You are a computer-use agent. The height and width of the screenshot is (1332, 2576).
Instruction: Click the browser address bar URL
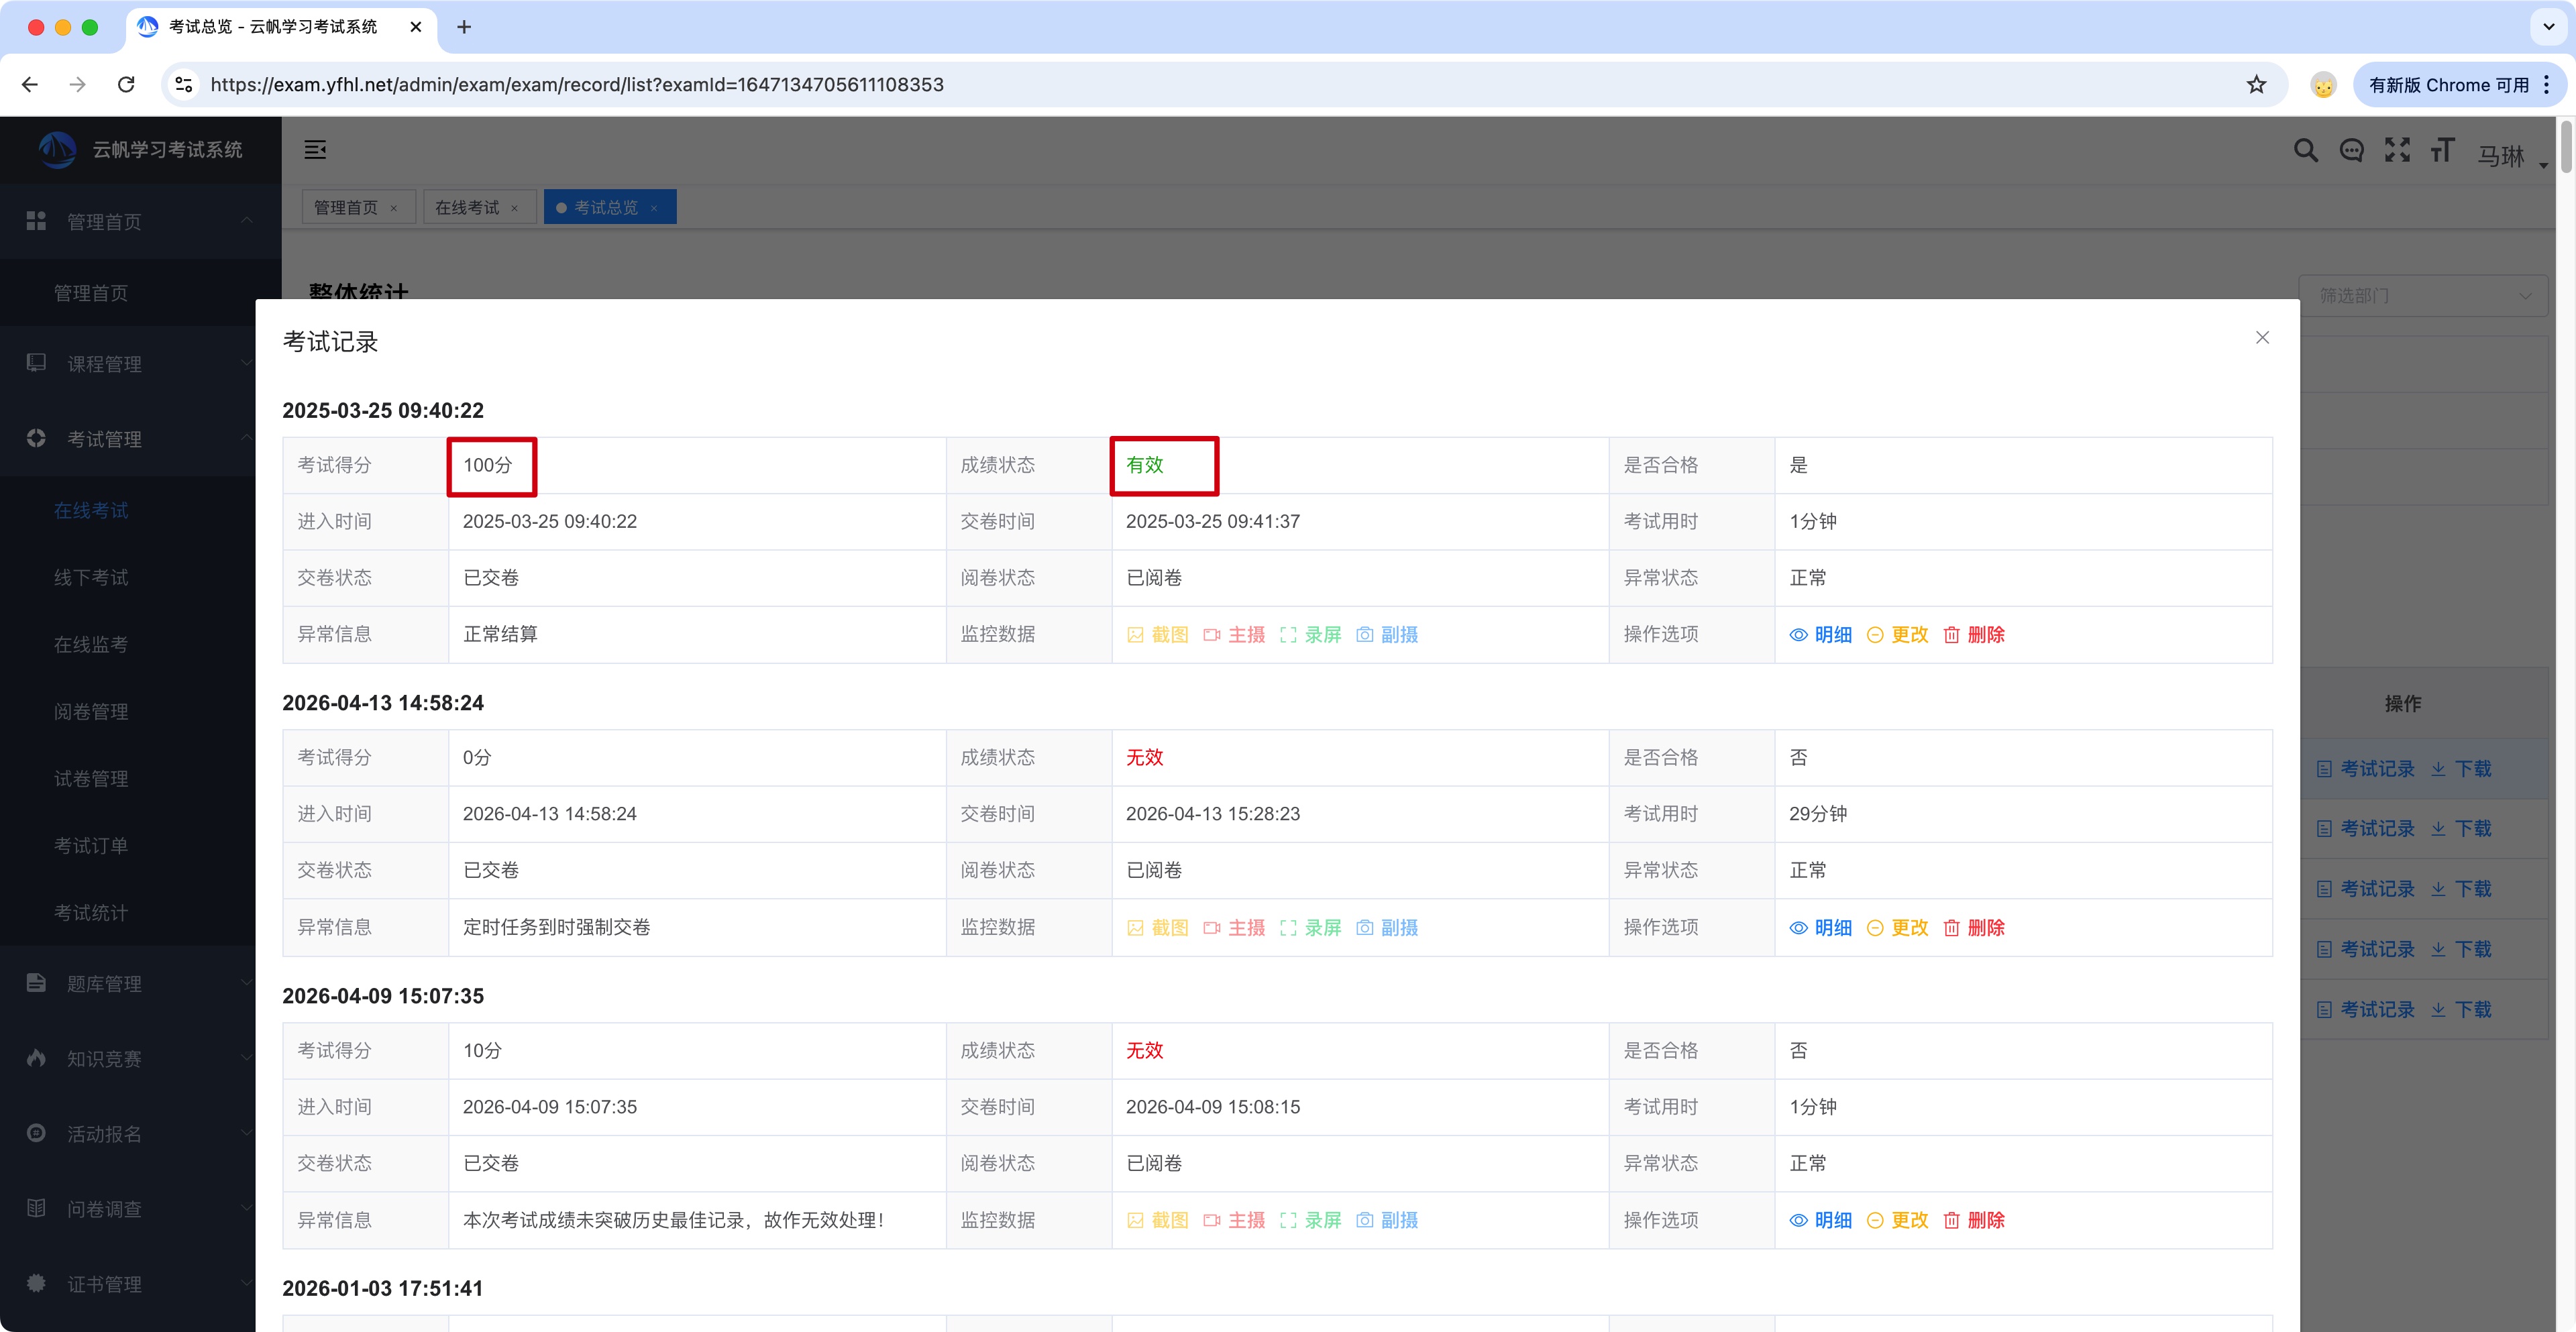(x=577, y=85)
